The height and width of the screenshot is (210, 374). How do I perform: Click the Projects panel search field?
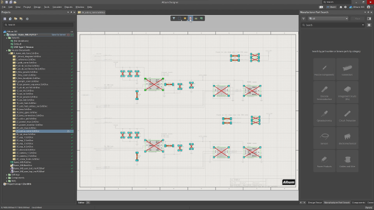(x=38, y=25)
